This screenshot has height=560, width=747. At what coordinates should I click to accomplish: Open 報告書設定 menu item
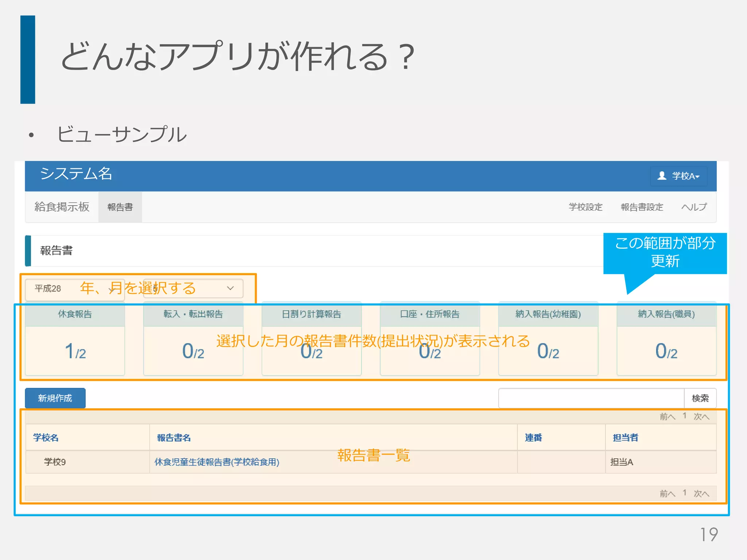642,207
